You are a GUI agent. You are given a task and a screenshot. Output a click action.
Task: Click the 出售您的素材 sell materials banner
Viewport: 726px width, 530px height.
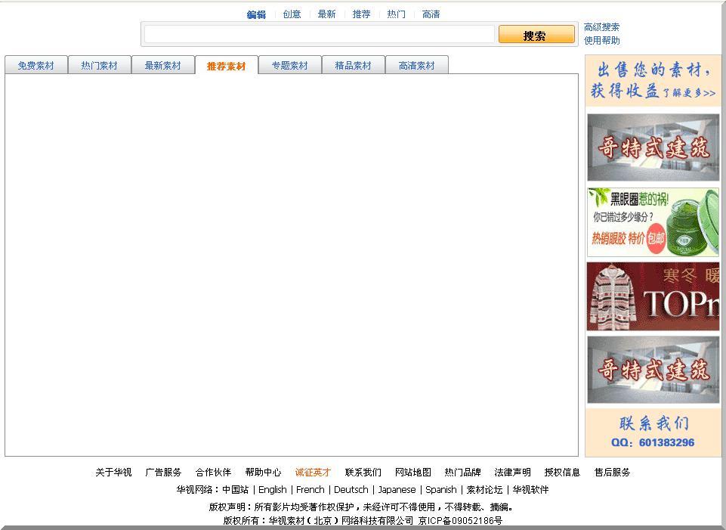click(653, 81)
